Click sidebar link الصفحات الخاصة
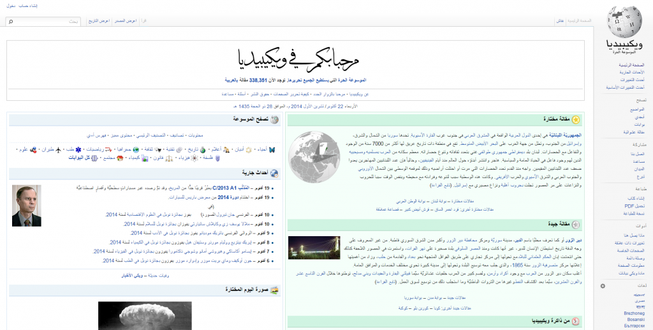The width and height of the screenshot is (653, 330). pos(631,251)
